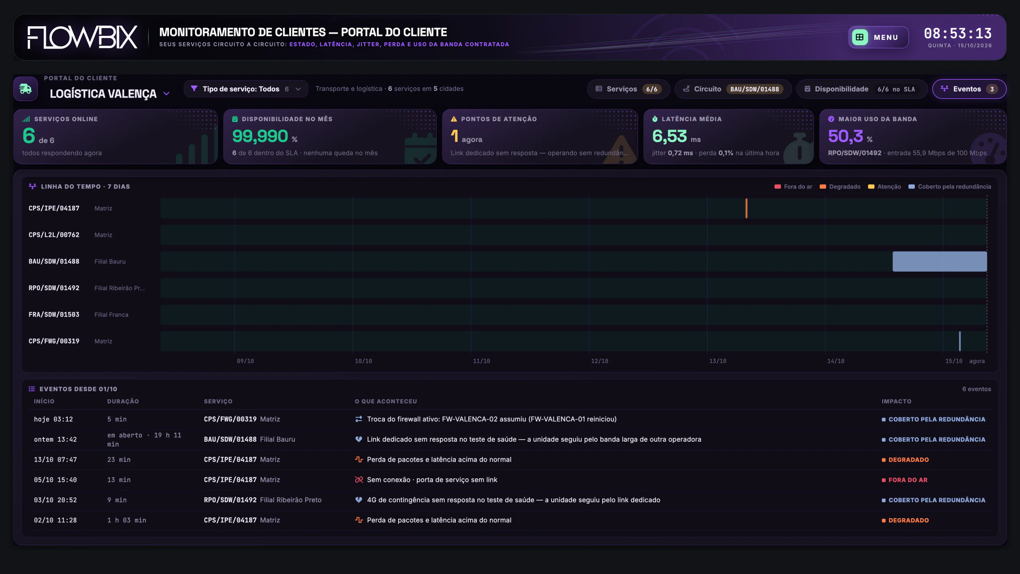This screenshot has height=574, width=1020.
Task: Click the Fora do ar legend swatch
Action: point(777,187)
